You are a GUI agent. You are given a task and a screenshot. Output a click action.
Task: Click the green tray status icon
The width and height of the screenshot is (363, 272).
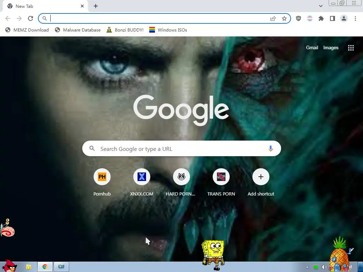coord(316,267)
